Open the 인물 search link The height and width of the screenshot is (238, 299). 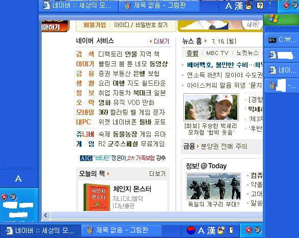pos(131,54)
